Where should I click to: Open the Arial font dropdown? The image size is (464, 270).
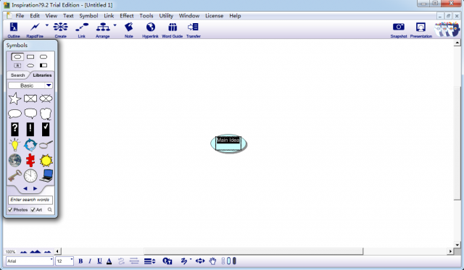pos(51,260)
